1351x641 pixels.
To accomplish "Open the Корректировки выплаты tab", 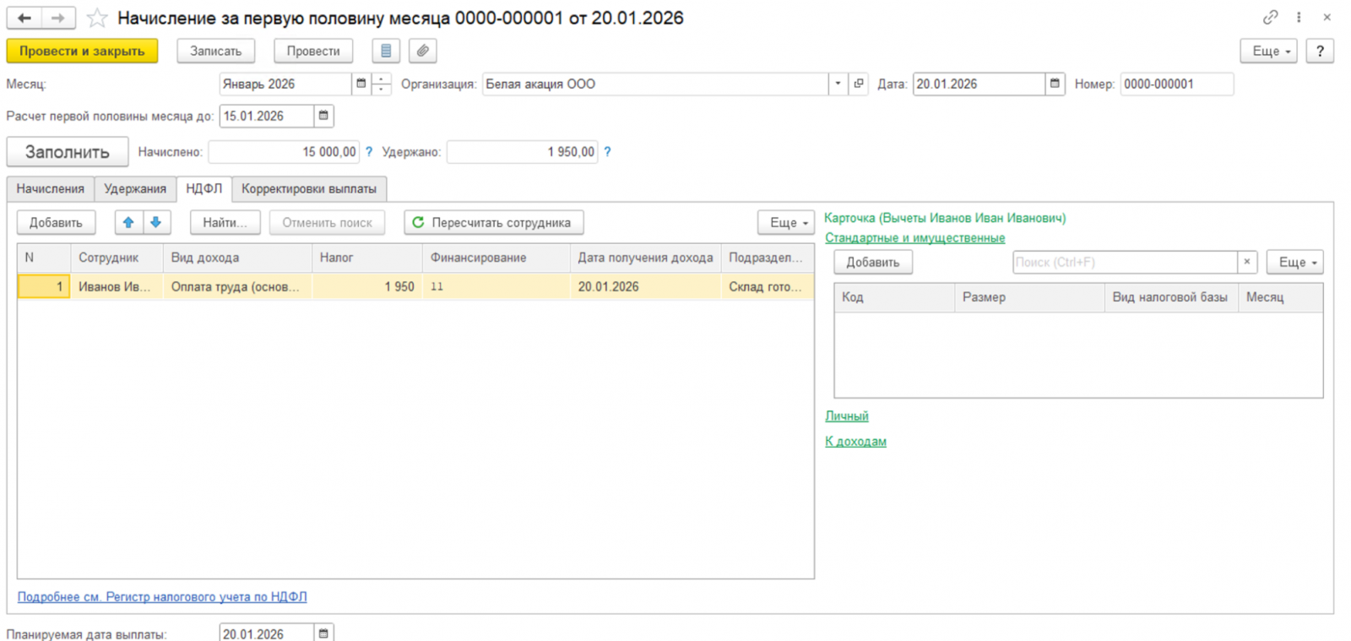I will click(309, 188).
